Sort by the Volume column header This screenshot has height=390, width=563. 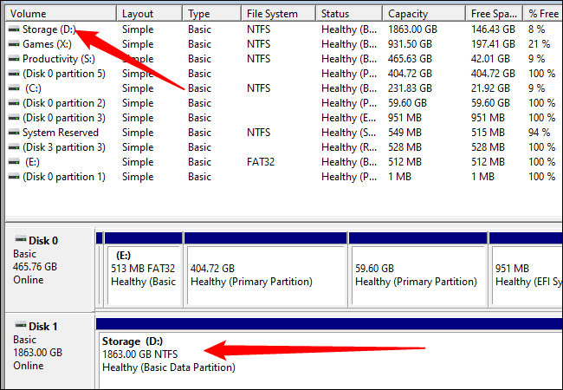(61, 14)
